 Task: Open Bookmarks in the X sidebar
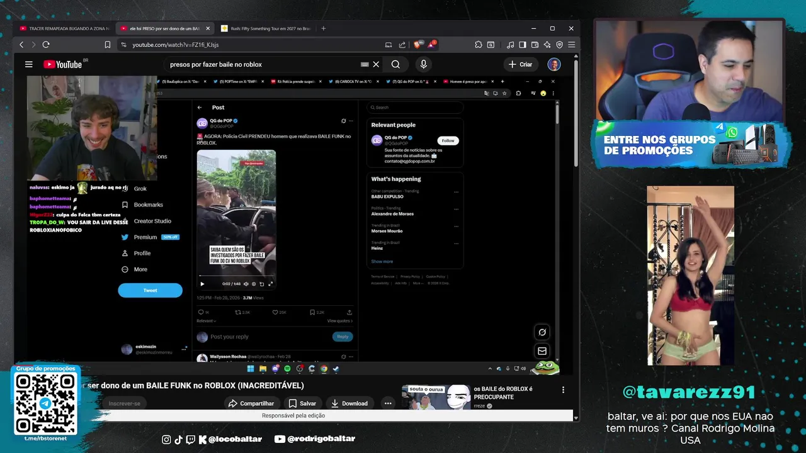click(x=142, y=204)
